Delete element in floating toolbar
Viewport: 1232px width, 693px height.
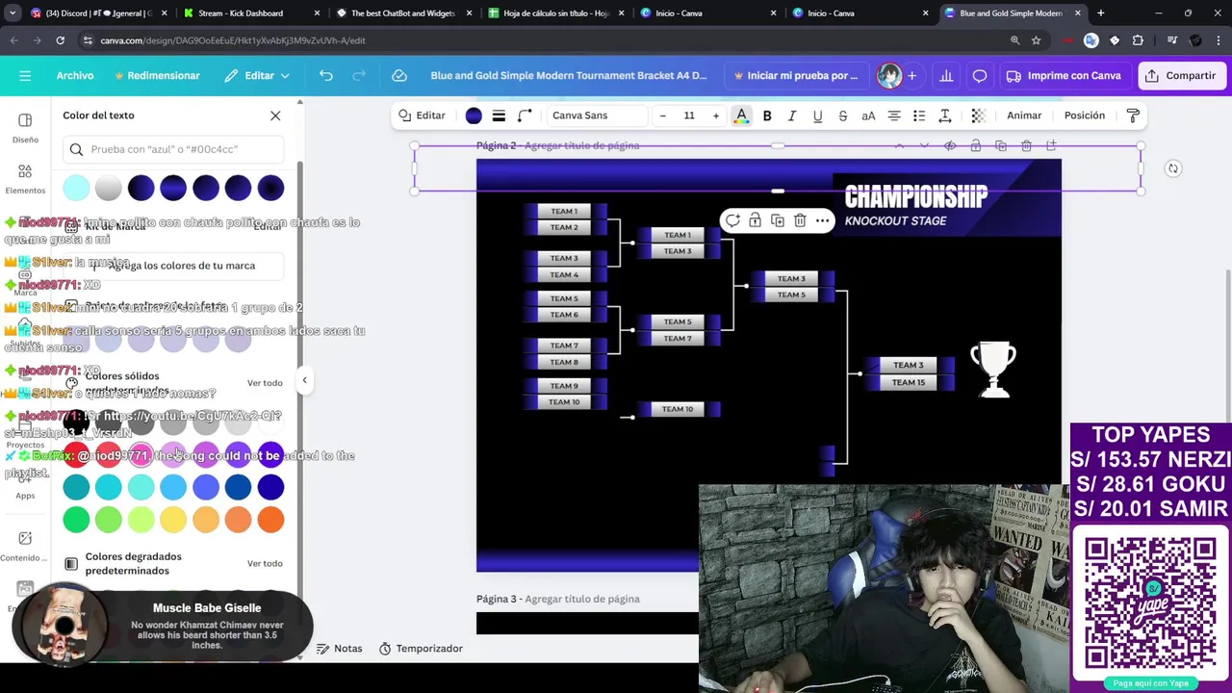[x=800, y=220]
